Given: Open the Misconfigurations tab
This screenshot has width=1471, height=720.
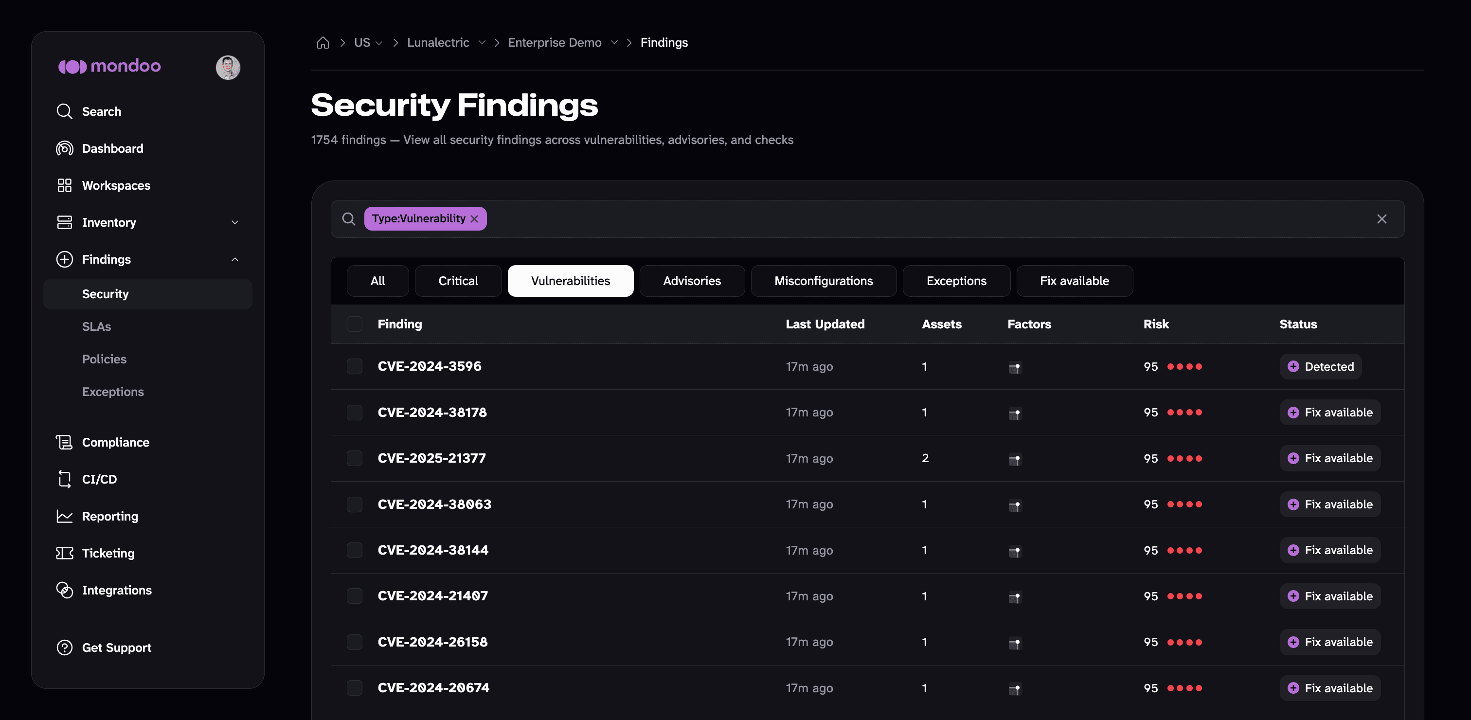Looking at the screenshot, I should pyautogui.click(x=824, y=281).
